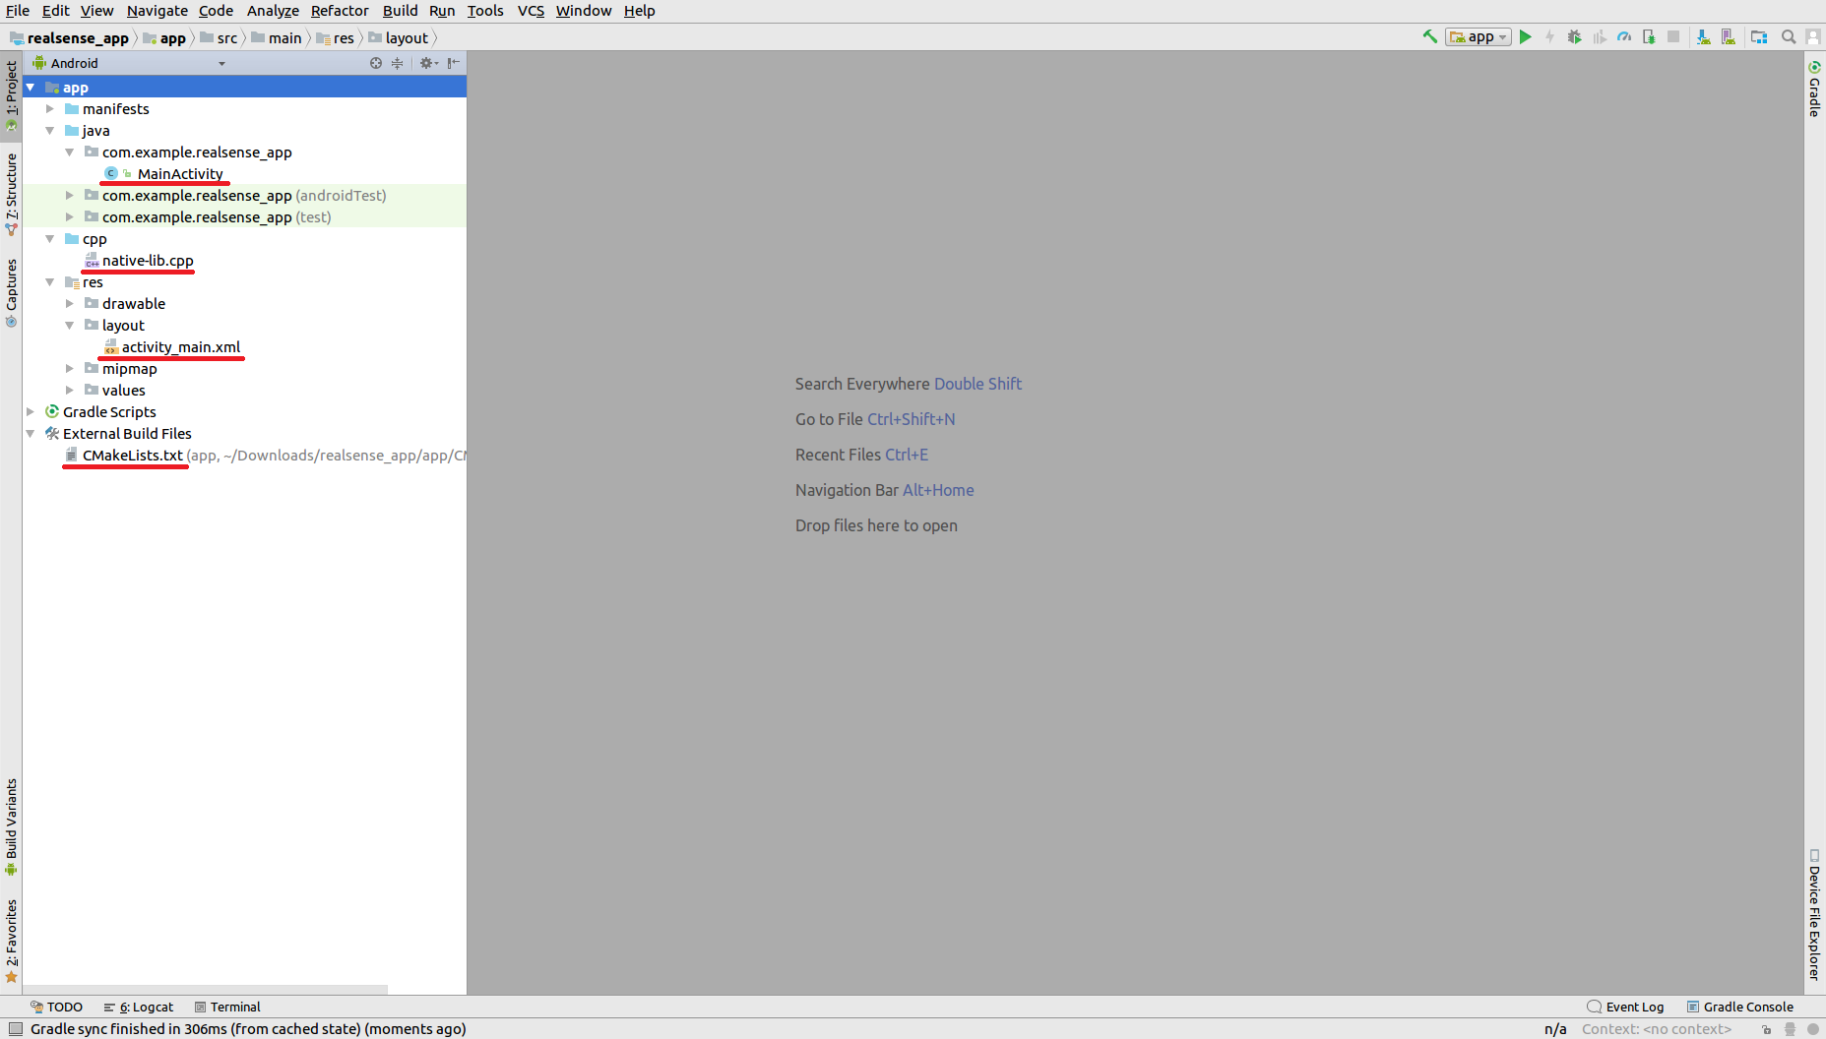
Task: Click Scroll from Source target icon
Action: [376, 63]
